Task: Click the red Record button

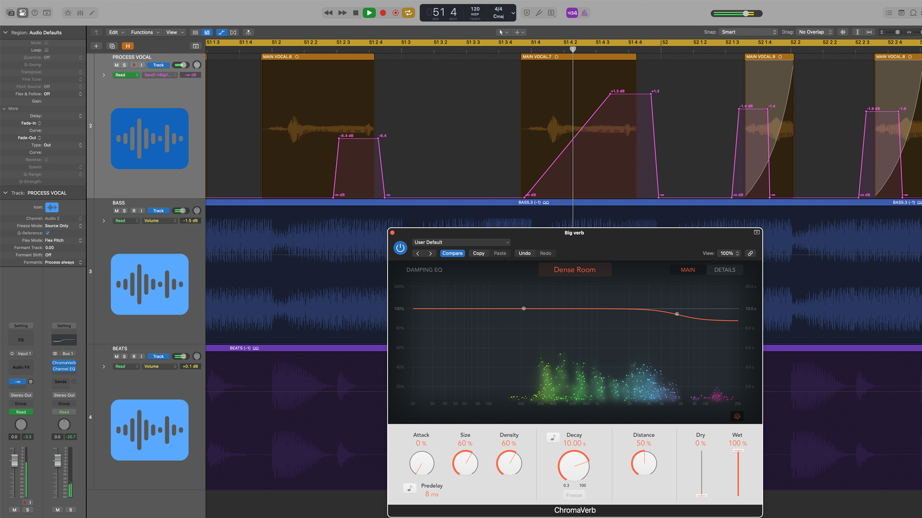Action: [383, 13]
